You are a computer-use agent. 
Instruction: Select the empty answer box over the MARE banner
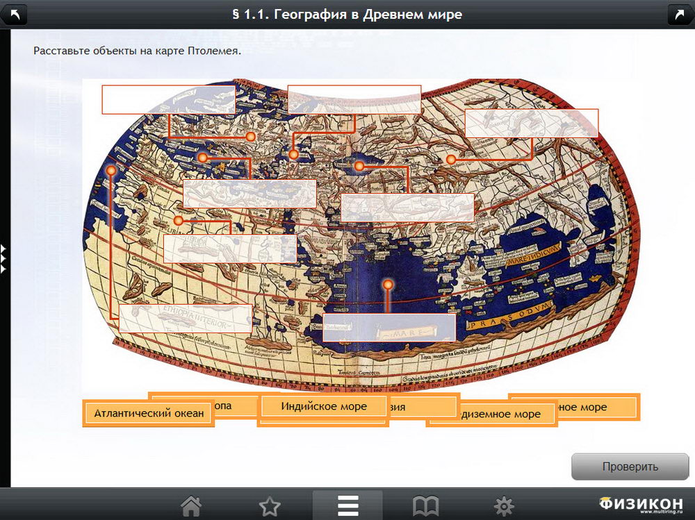click(389, 327)
